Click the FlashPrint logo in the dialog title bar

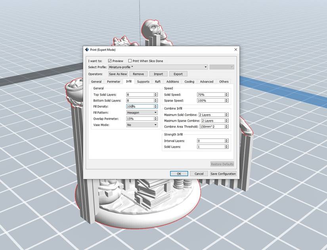click(87, 50)
